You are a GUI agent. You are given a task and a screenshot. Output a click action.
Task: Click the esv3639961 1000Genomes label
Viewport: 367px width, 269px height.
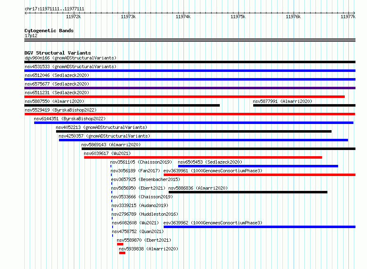point(213,171)
